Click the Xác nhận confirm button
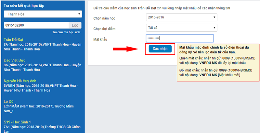Screen dimensions: 260x133 (x=160, y=49)
